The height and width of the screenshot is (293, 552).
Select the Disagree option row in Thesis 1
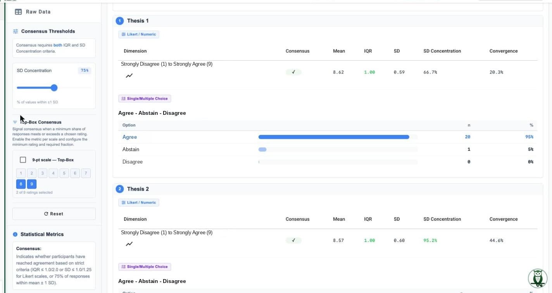coord(328,162)
